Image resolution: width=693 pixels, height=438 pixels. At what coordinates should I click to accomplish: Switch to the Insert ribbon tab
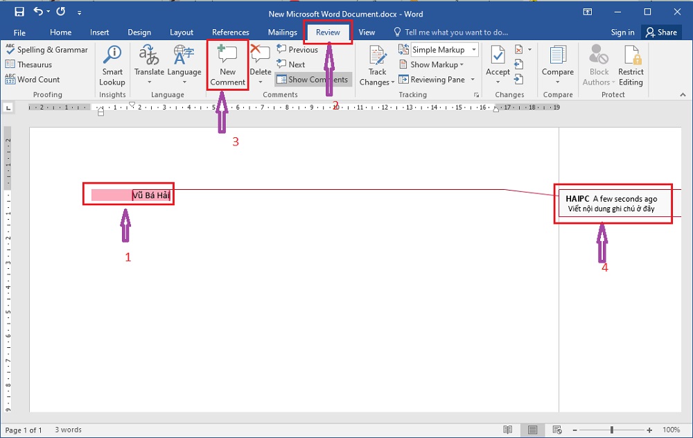pyautogui.click(x=99, y=33)
